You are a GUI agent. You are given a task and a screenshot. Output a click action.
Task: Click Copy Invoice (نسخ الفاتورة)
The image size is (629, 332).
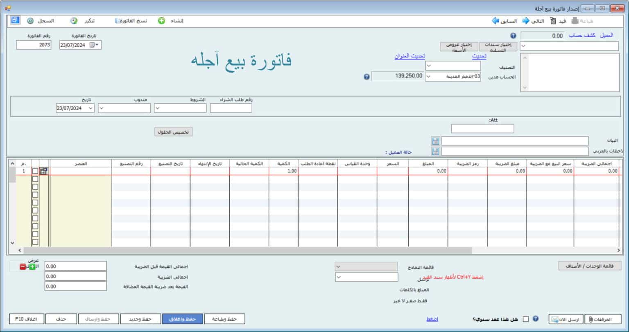pyautogui.click(x=131, y=21)
